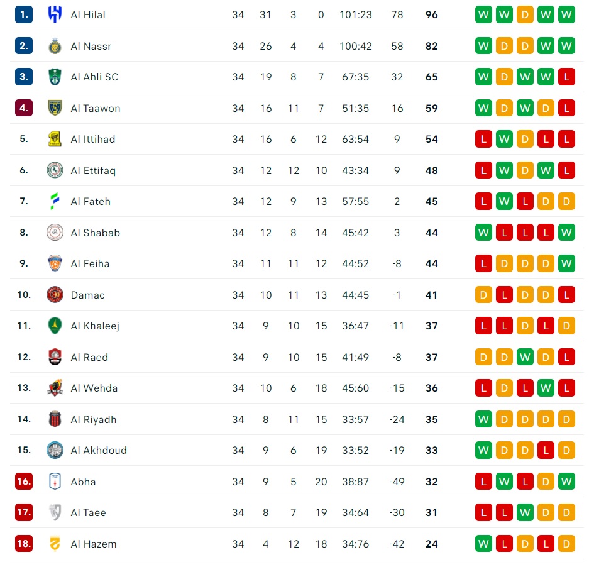Click Al Ahli SC's red loss badge
594x567 pixels.
click(567, 77)
